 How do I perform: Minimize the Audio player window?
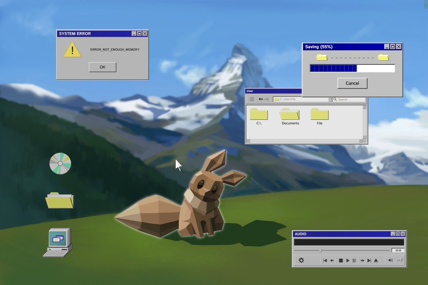point(393,234)
